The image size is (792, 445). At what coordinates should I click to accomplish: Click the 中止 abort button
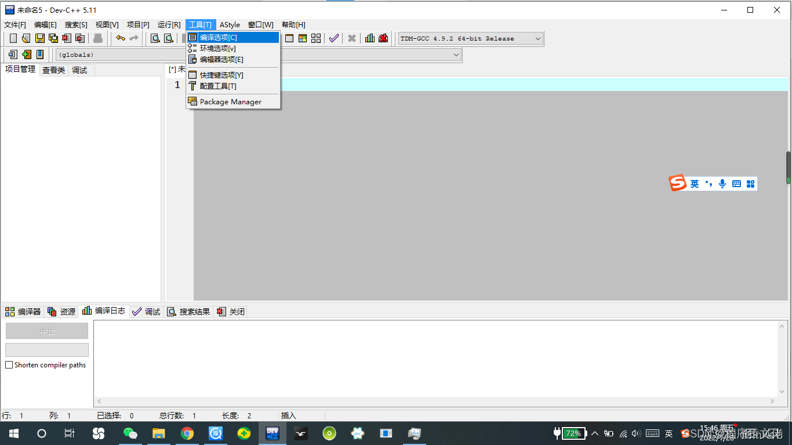click(47, 331)
